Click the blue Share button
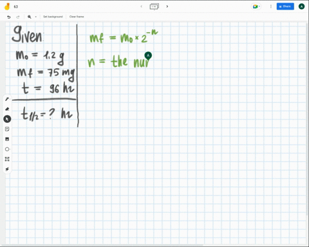The width and height of the screenshot is (309, 247). tap(285, 6)
